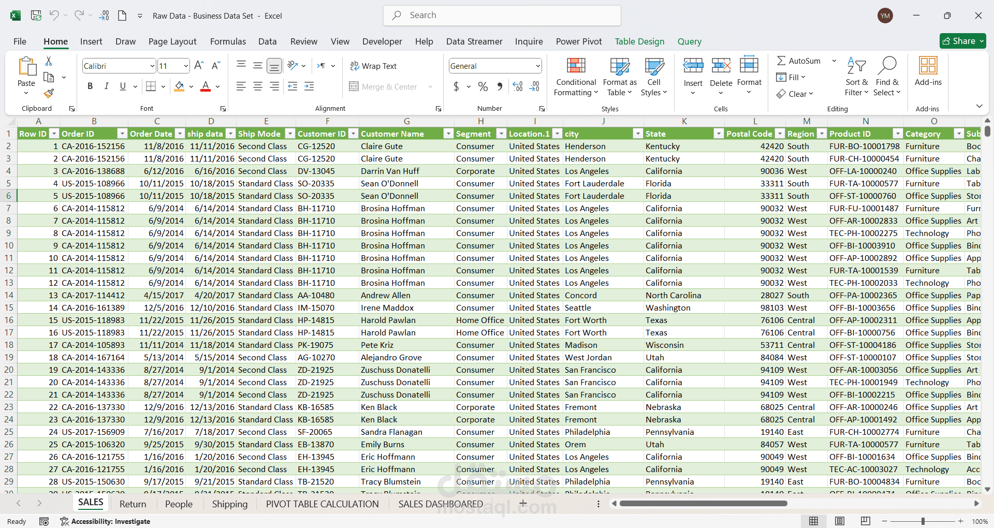Toggle Italic formatting
Viewport: 994px width, 528px height.
106,86
